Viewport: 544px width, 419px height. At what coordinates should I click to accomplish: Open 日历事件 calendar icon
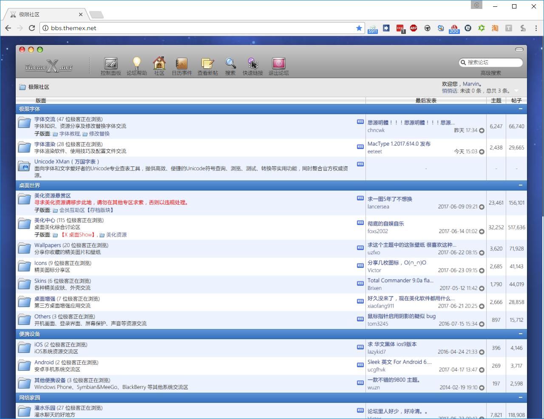182,66
